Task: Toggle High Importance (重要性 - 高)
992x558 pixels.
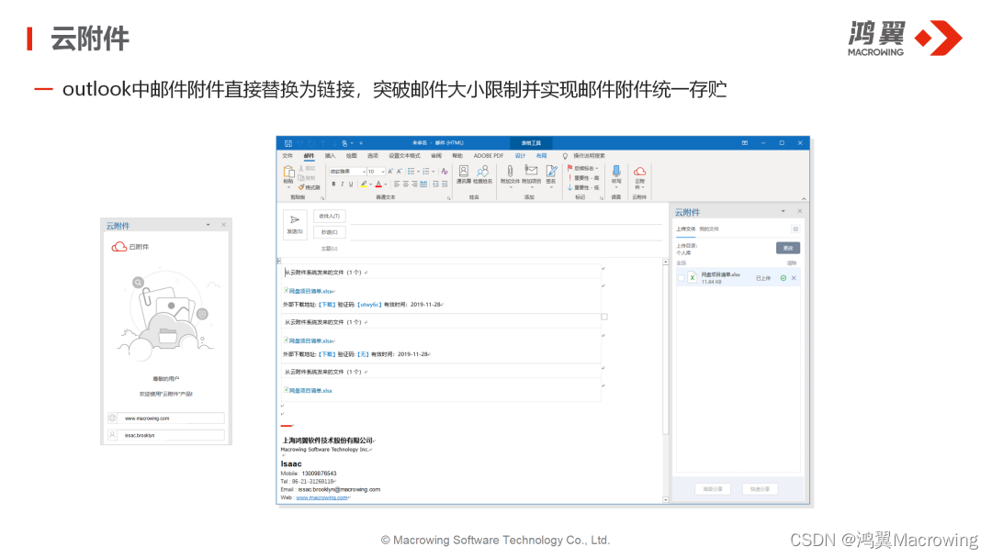Action: [582, 178]
